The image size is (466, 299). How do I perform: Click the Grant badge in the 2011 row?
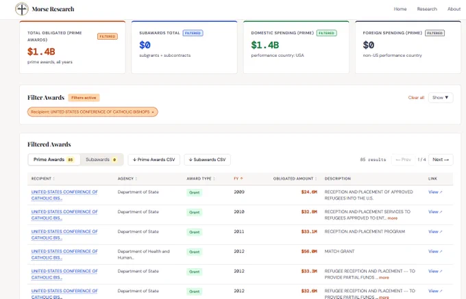tap(195, 232)
